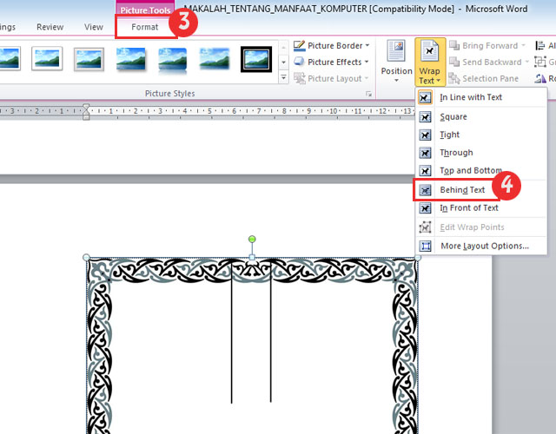The image size is (556, 434).
Task: Apply the black double frame picture style
Action: tap(256, 59)
